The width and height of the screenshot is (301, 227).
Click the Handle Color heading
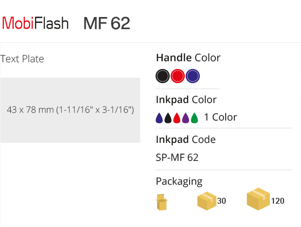188,57
